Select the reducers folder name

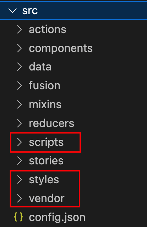pyautogui.click(x=51, y=123)
